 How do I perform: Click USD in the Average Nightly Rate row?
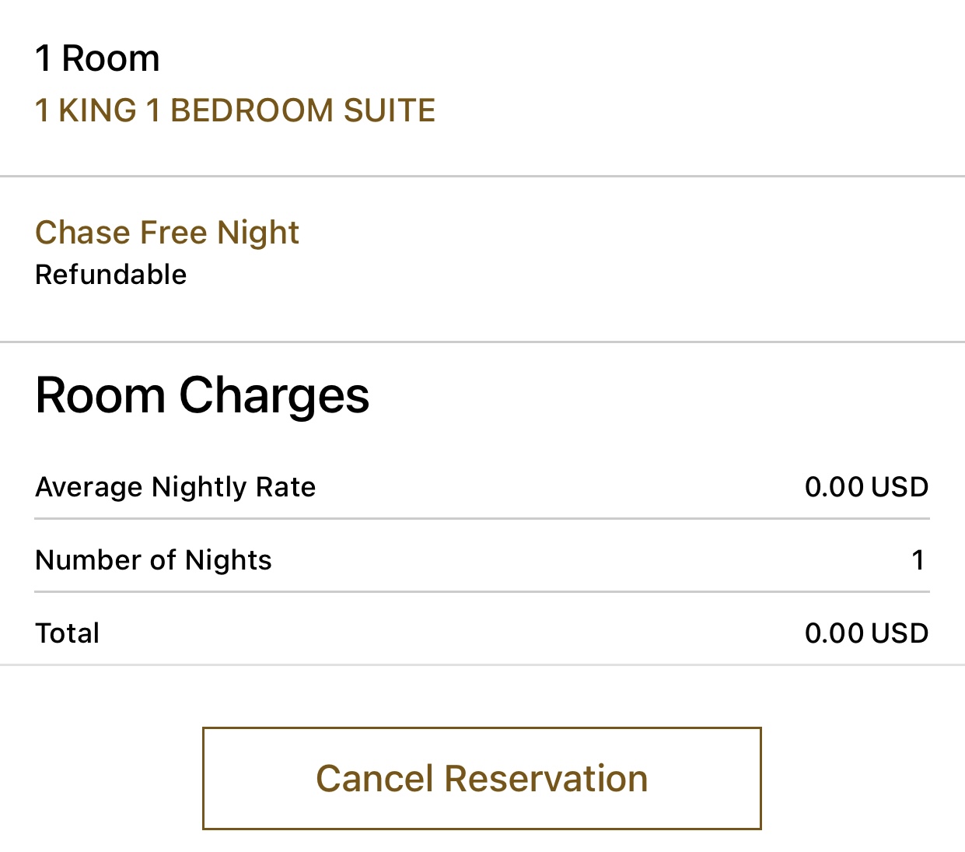tap(900, 487)
